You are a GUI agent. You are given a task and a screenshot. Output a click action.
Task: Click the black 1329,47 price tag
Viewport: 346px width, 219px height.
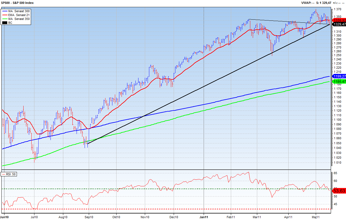(339, 24)
